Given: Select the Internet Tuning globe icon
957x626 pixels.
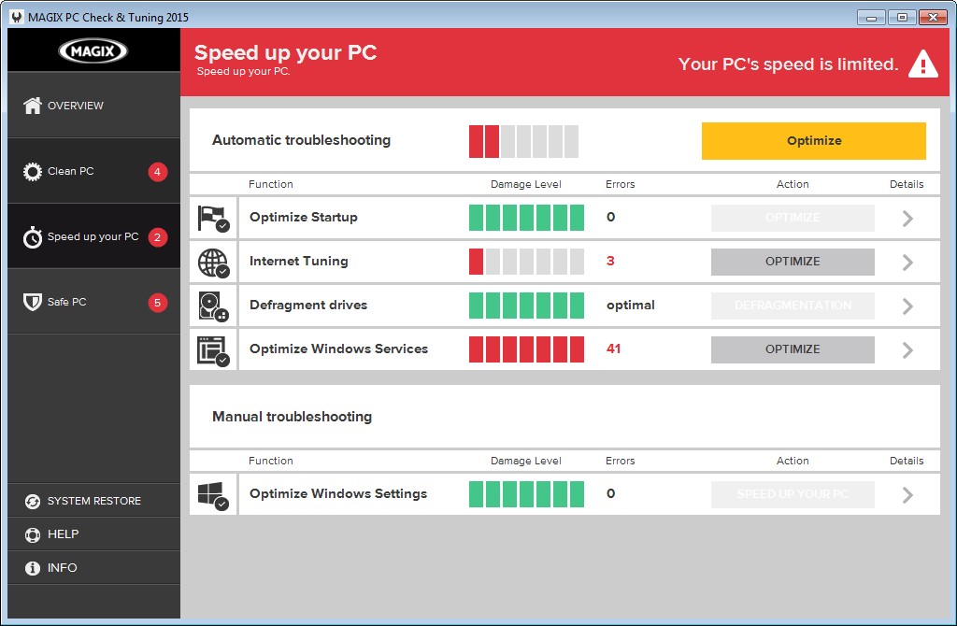Looking at the screenshot, I should click(213, 261).
